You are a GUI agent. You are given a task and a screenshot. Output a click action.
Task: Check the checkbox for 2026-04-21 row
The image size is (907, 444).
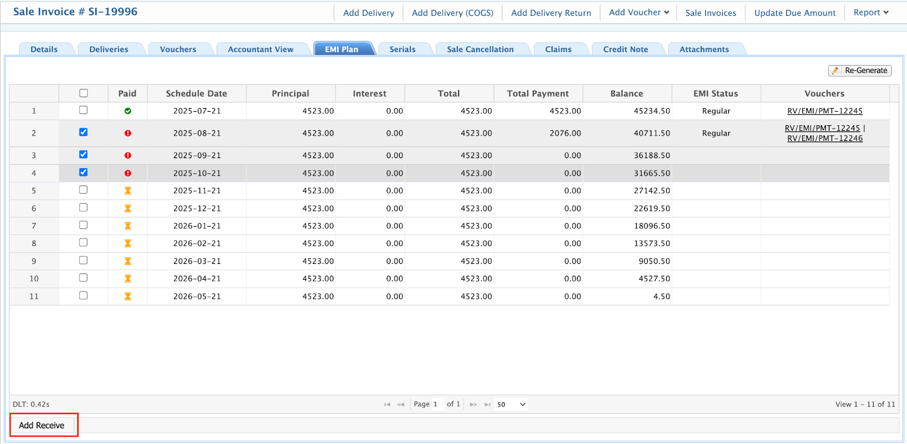pyautogui.click(x=83, y=277)
